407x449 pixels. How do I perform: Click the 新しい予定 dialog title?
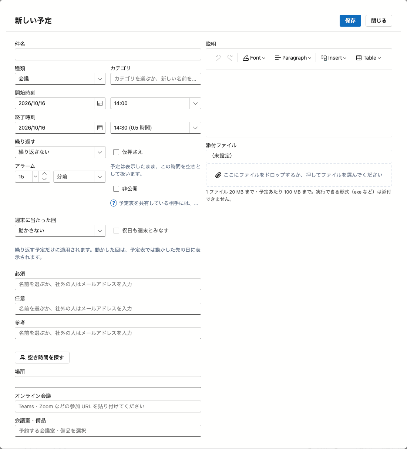[33, 21]
